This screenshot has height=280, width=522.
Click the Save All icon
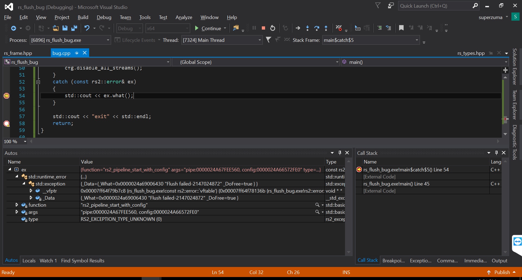[74, 28]
